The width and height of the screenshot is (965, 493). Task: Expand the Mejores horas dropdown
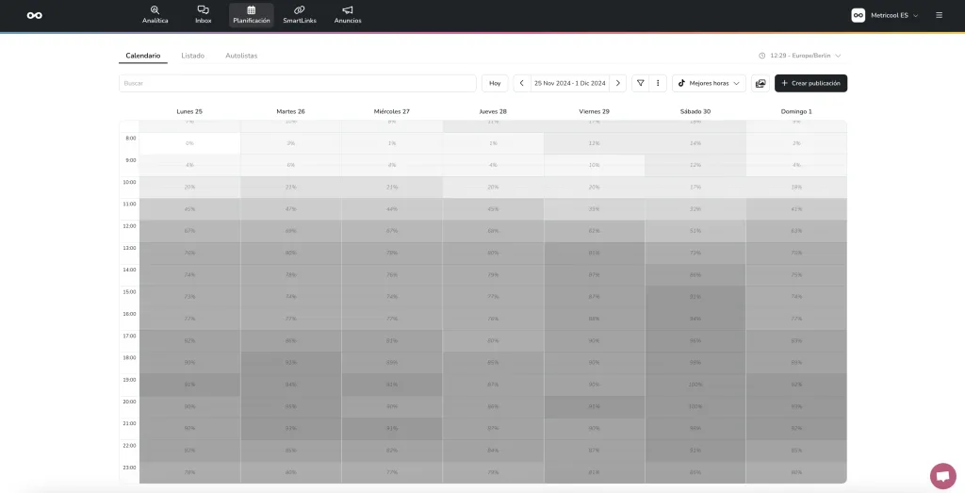pyautogui.click(x=709, y=83)
